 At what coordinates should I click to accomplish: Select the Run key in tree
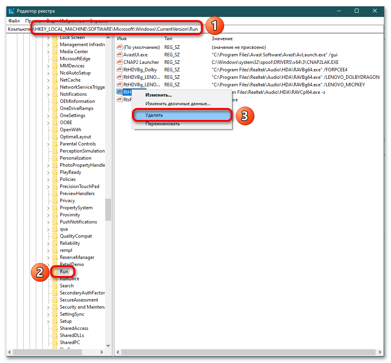(x=64, y=272)
